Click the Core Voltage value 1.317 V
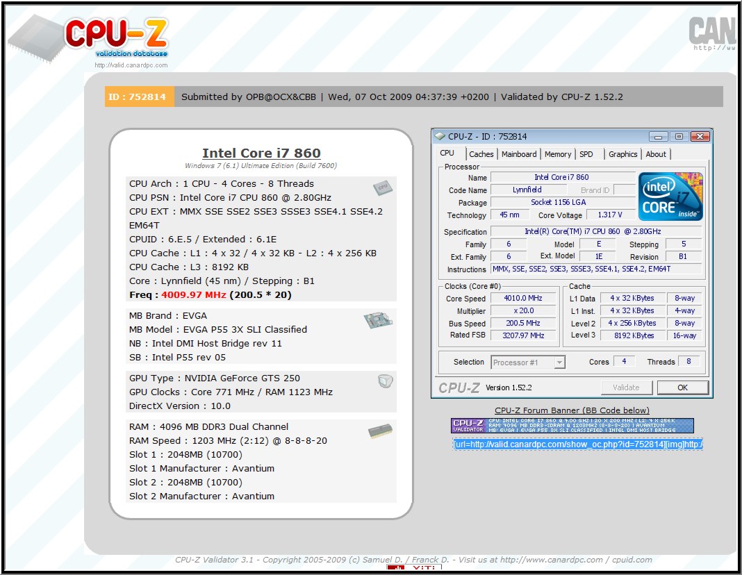Viewport: 742px width, 575px height. [x=610, y=215]
